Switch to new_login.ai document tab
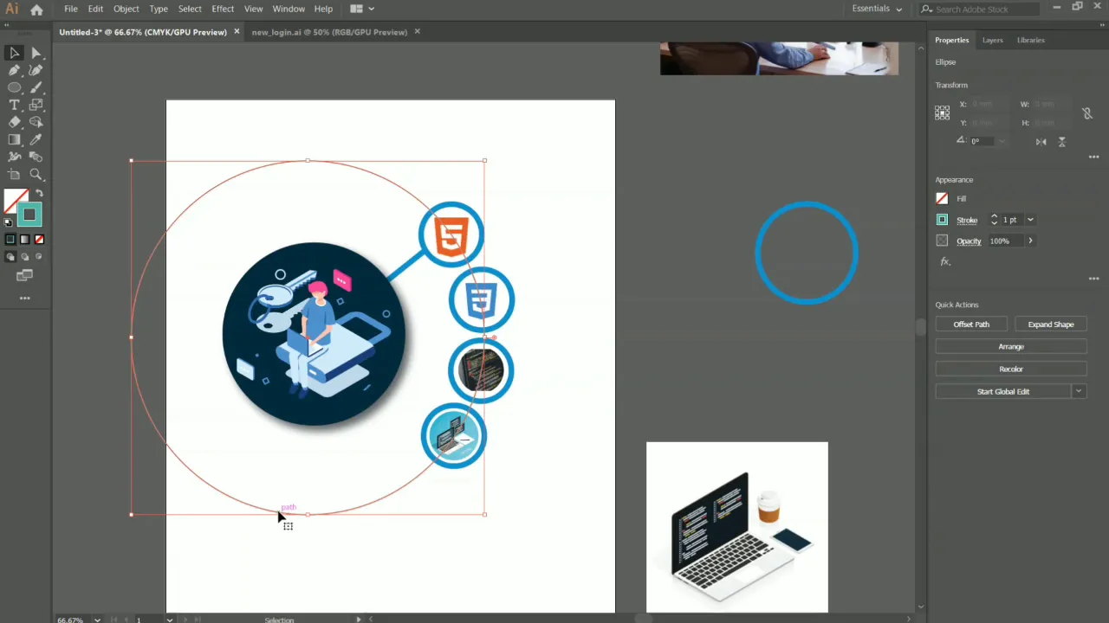The image size is (1109, 623). (329, 32)
